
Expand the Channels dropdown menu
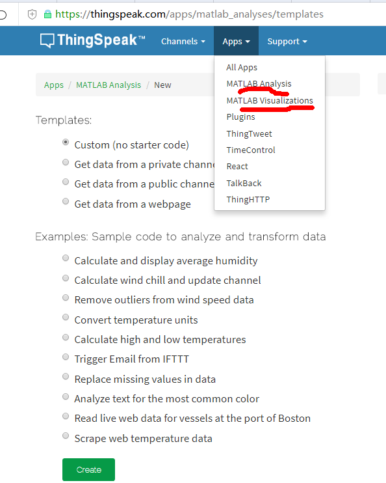(183, 41)
